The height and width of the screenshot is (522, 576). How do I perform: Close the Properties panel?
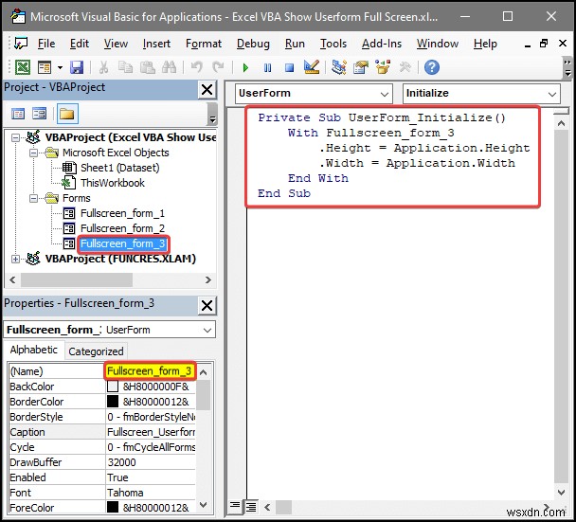point(207,305)
